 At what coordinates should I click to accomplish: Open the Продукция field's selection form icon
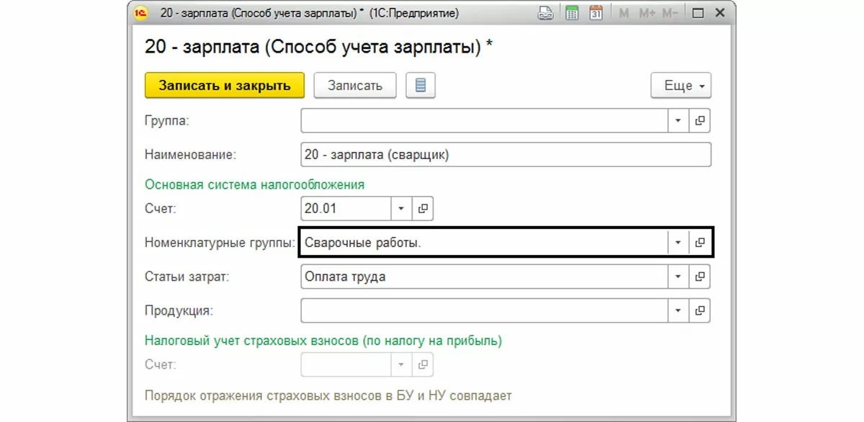point(699,310)
